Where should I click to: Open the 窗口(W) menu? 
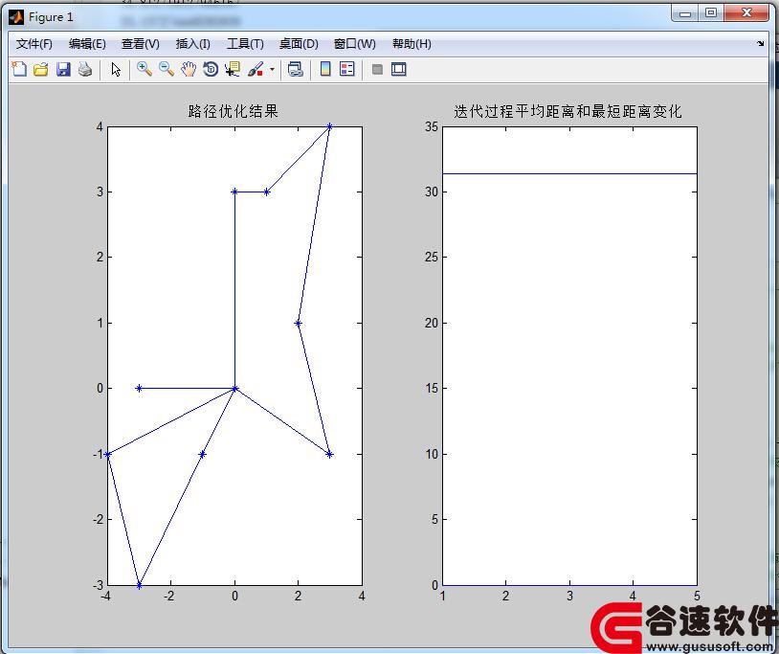[354, 44]
